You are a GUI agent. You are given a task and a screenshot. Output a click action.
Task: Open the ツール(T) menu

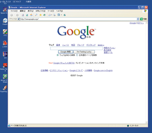[51, 11]
